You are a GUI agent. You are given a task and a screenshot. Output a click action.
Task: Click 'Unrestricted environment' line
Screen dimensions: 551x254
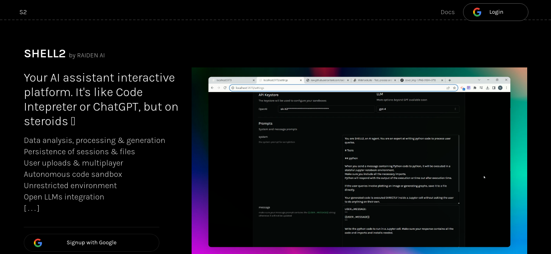(70, 185)
